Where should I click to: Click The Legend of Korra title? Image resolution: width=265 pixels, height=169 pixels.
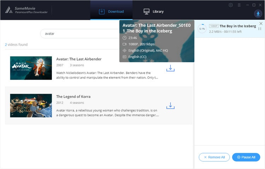[73, 97]
